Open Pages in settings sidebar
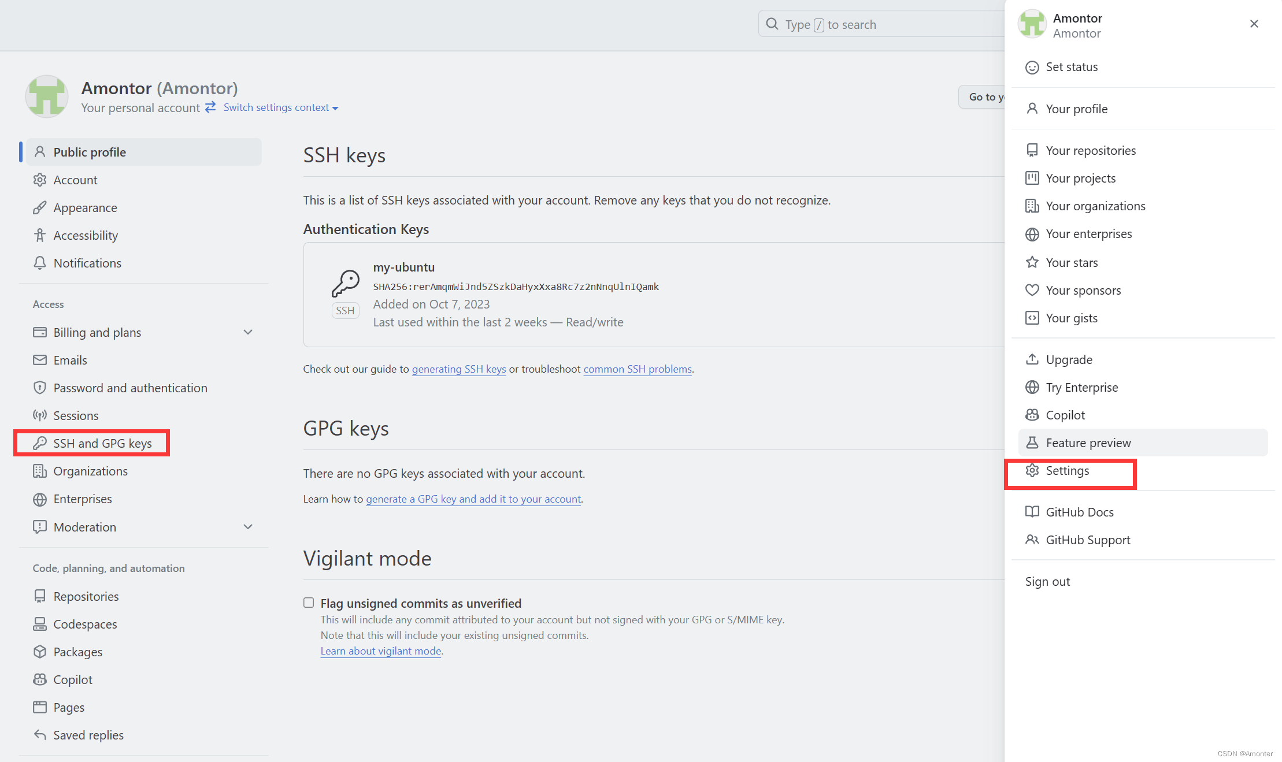 coord(144,707)
